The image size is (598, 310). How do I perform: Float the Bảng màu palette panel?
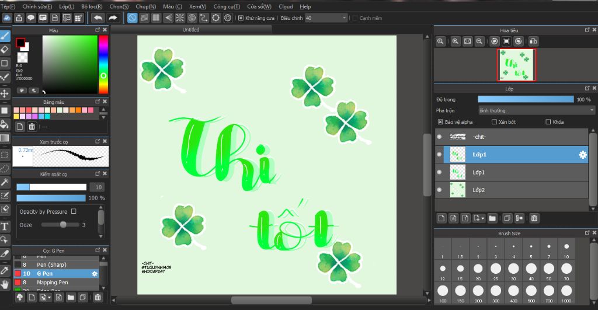(98, 102)
